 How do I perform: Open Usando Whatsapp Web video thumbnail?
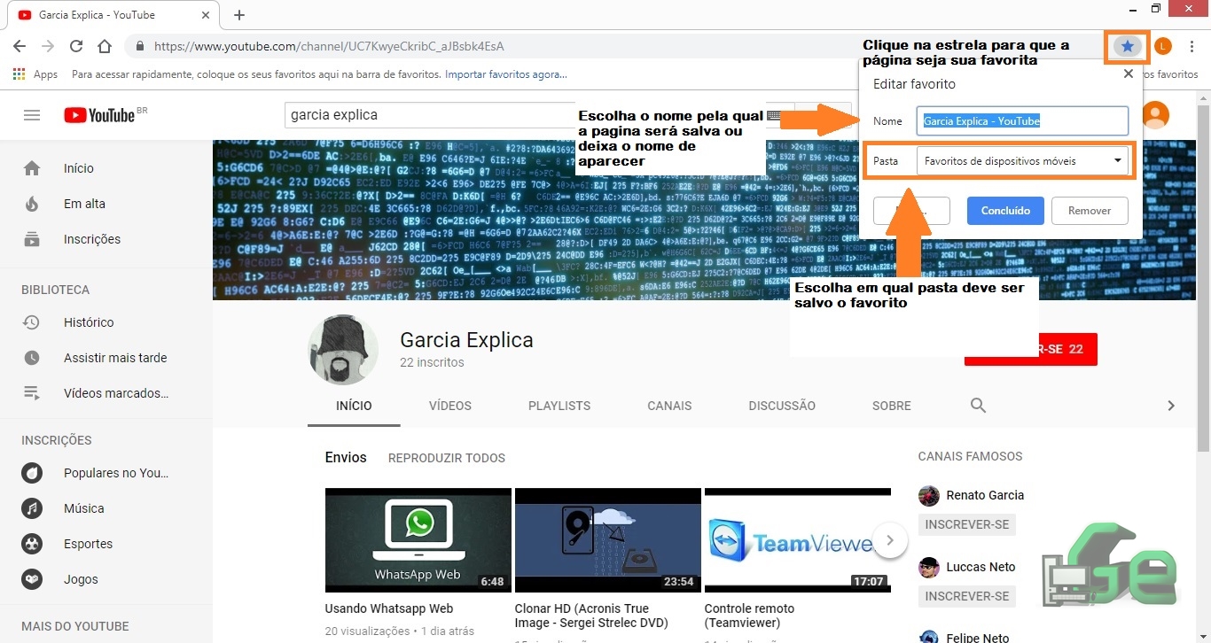pyautogui.click(x=418, y=540)
